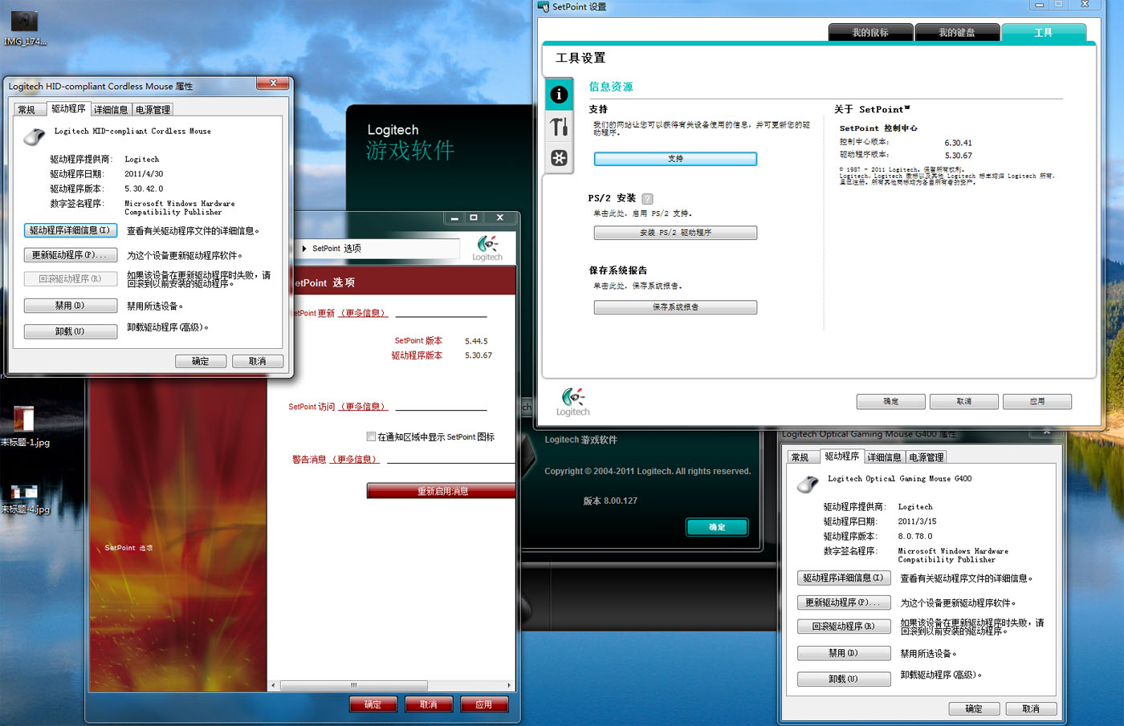Click 取消 in G400 properties dialog
Viewport: 1124px width, 726px height.
[1031, 708]
